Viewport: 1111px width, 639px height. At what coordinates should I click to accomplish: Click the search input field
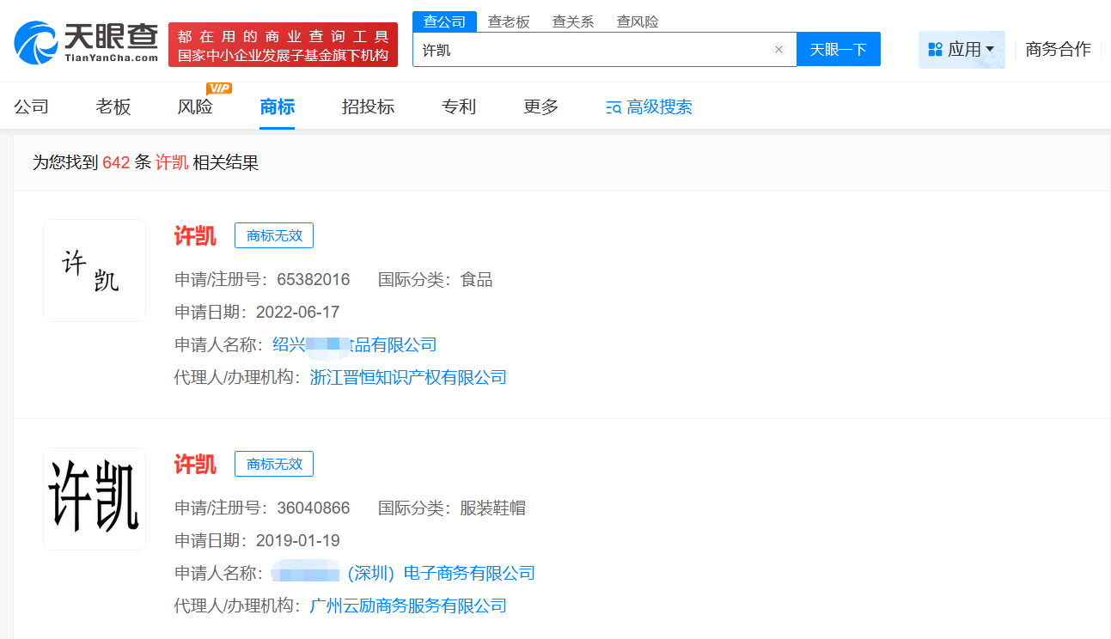click(x=593, y=50)
